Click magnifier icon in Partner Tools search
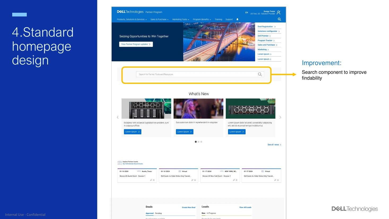 260,74
